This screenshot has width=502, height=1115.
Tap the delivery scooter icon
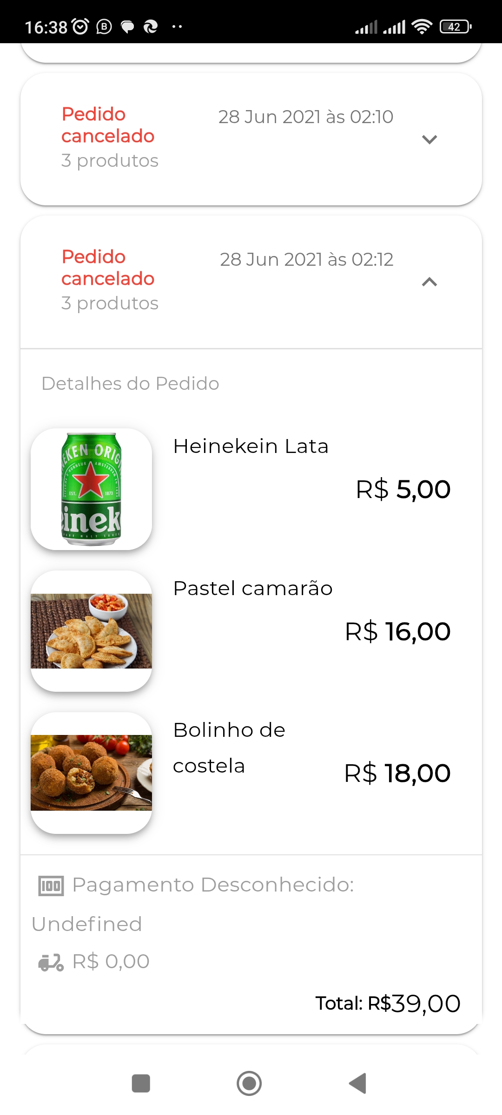point(51,962)
